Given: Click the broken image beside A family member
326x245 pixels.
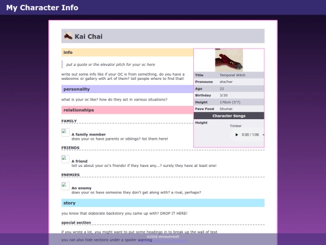Looking at the screenshot, I should click(x=65, y=132).
